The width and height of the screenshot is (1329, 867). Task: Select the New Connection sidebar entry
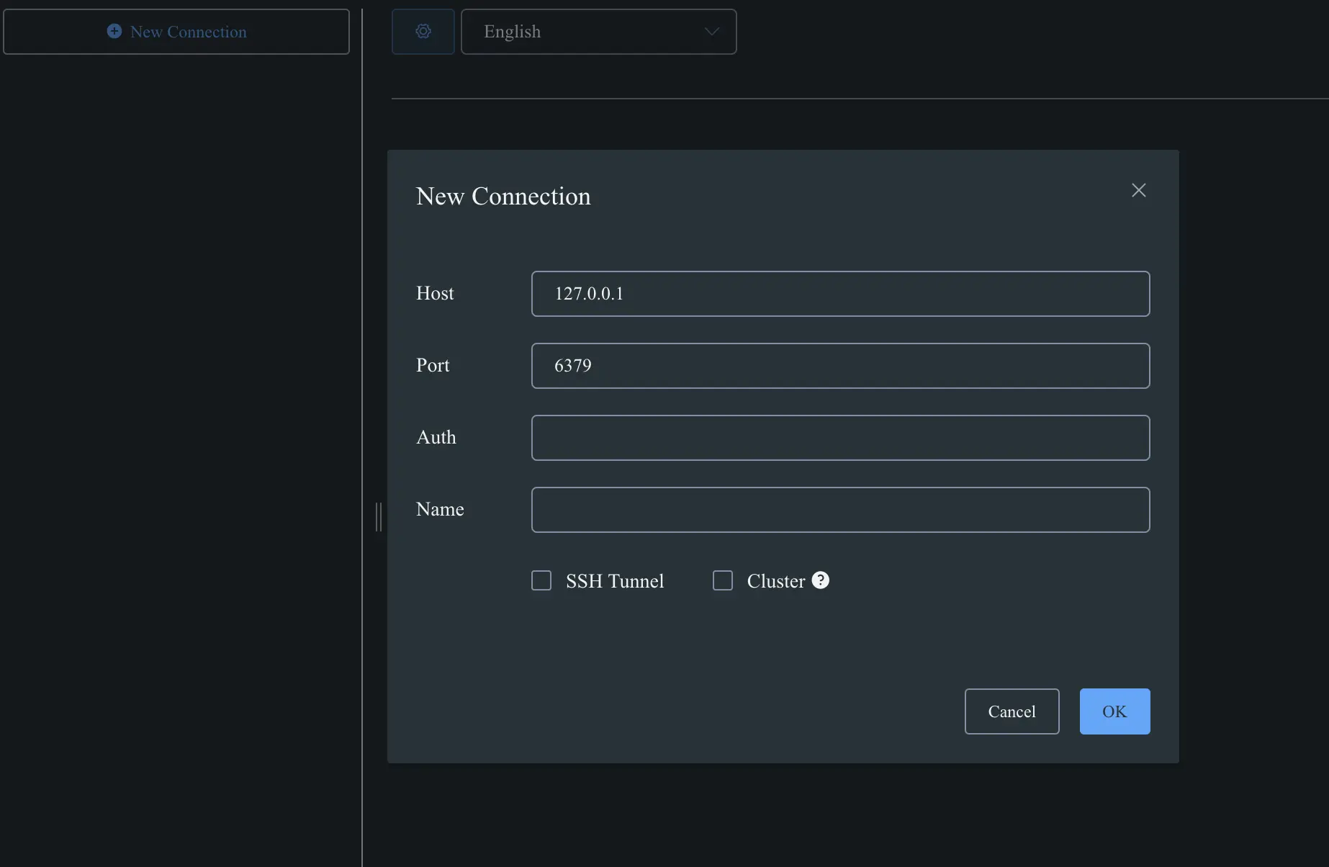click(176, 31)
